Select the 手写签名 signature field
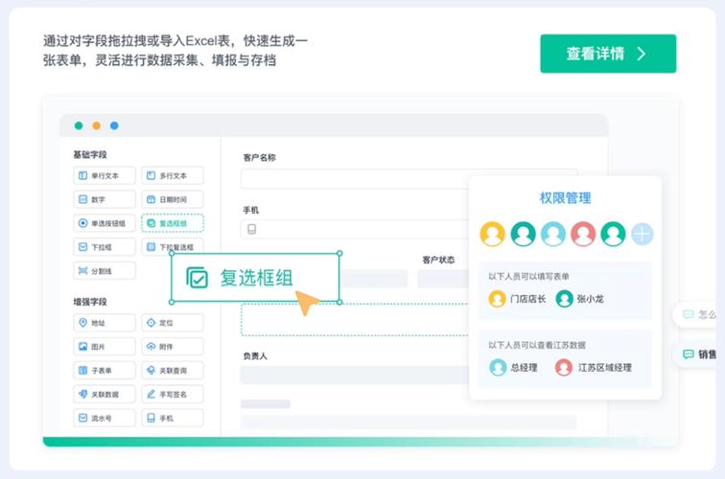The height and width of the screenshot is (479, 725). (x=173, y=394)
